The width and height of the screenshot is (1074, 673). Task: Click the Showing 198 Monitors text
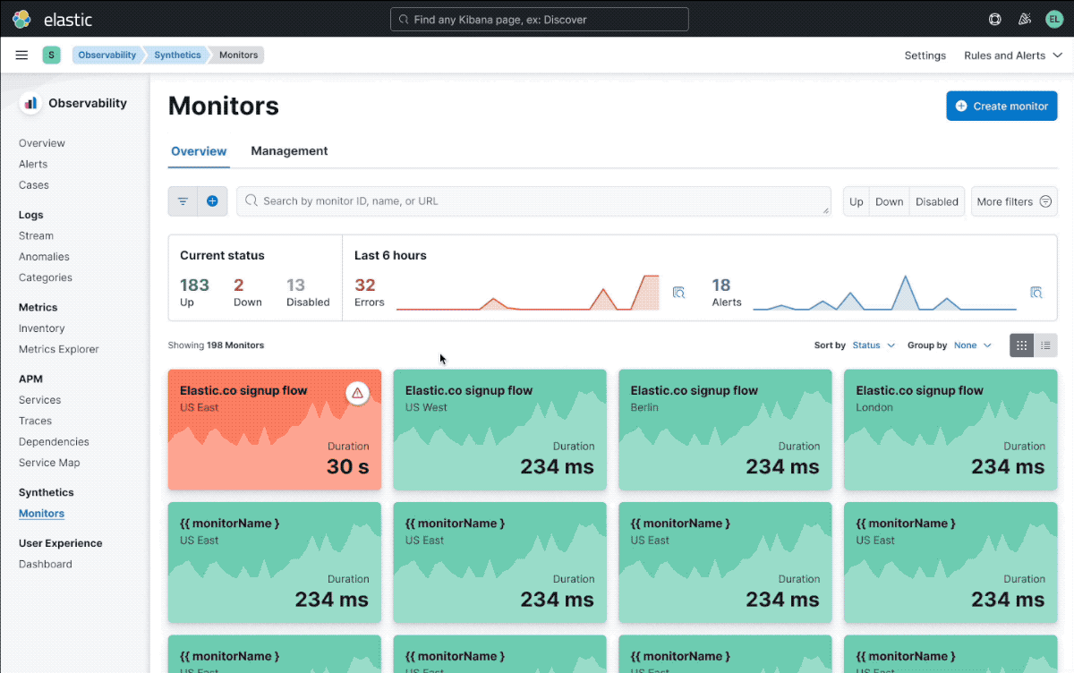(x=216, y=345)
